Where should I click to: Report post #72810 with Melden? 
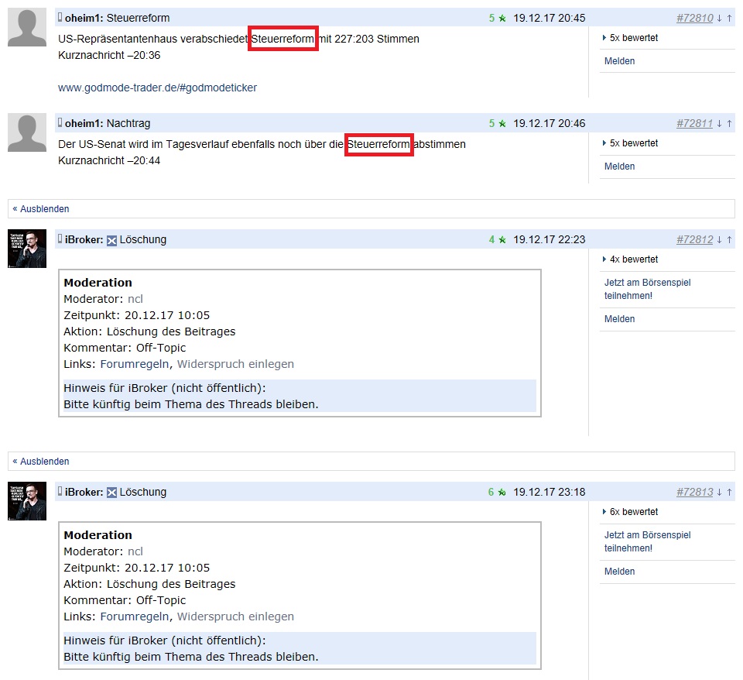(x=619, y=61)
